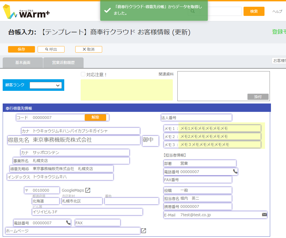Click the orange 保存 button
The width and height of the screenshot is (286, 238).
[22, 49]
